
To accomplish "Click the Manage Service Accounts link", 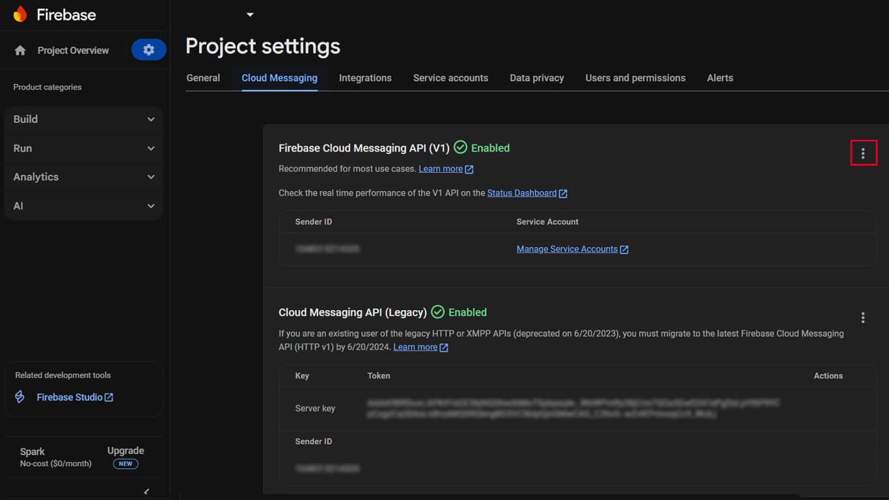I will (567, 249).
